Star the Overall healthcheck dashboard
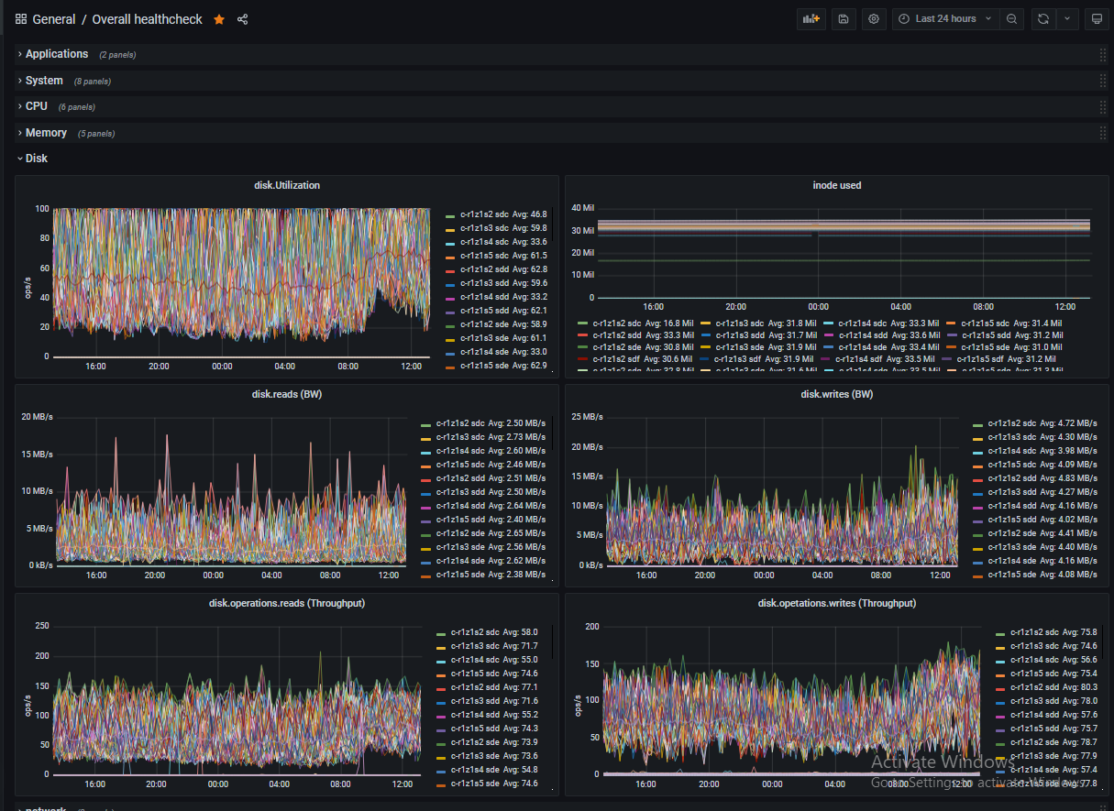 (x=219, y=19)
